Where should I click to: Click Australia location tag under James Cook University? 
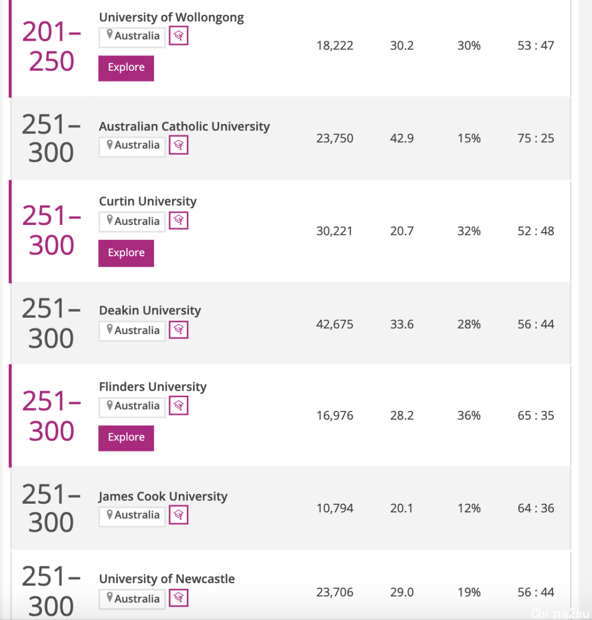tap(132, 516)
